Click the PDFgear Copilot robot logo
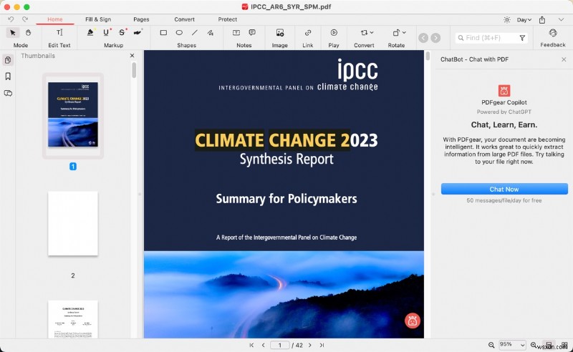The image size is (573, 352). [x=504, y=91]
